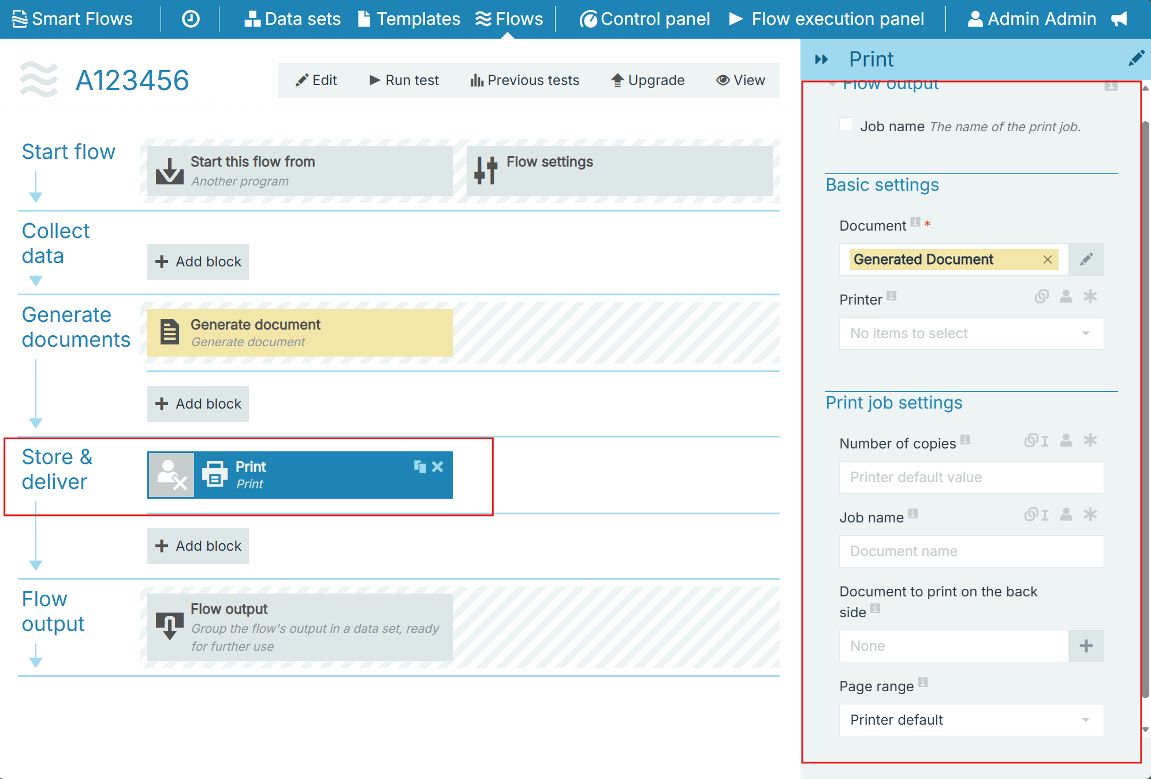Click the Edit button
This screenshot has height=779, width=1151.
316,80
